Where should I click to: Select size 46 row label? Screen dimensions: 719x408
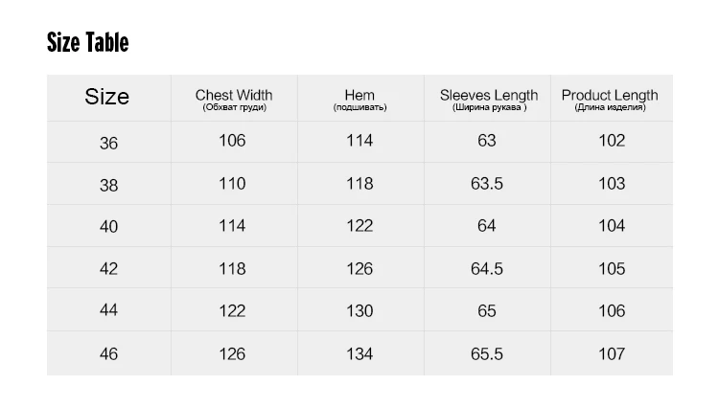[108, 354]
